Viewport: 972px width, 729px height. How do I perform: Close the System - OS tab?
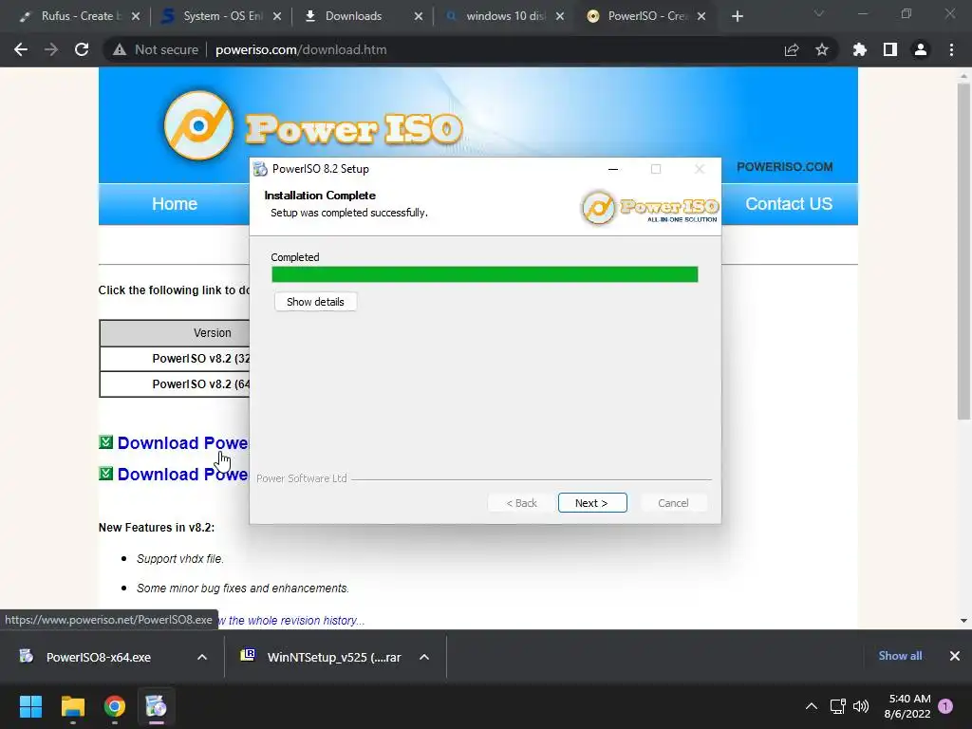tap(277, 16)
